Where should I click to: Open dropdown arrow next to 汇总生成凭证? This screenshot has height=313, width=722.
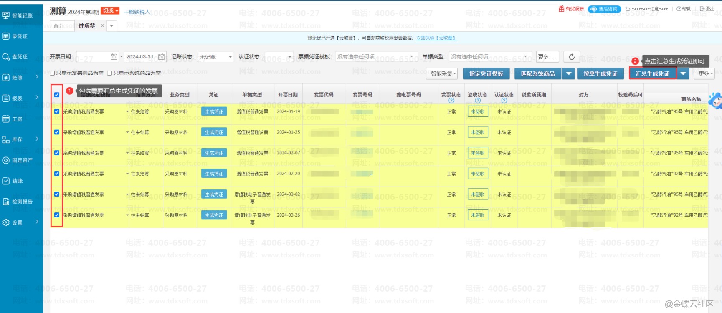click(683, 74)
